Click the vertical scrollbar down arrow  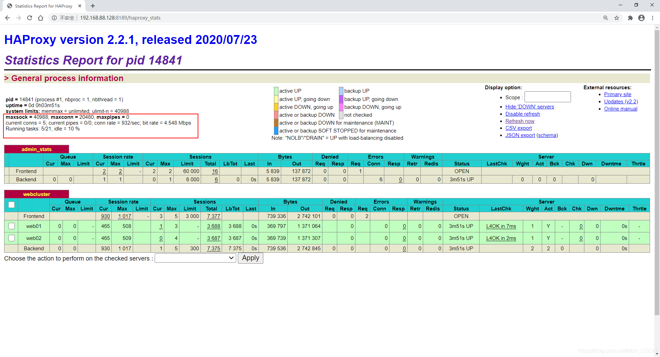point(657,354)
